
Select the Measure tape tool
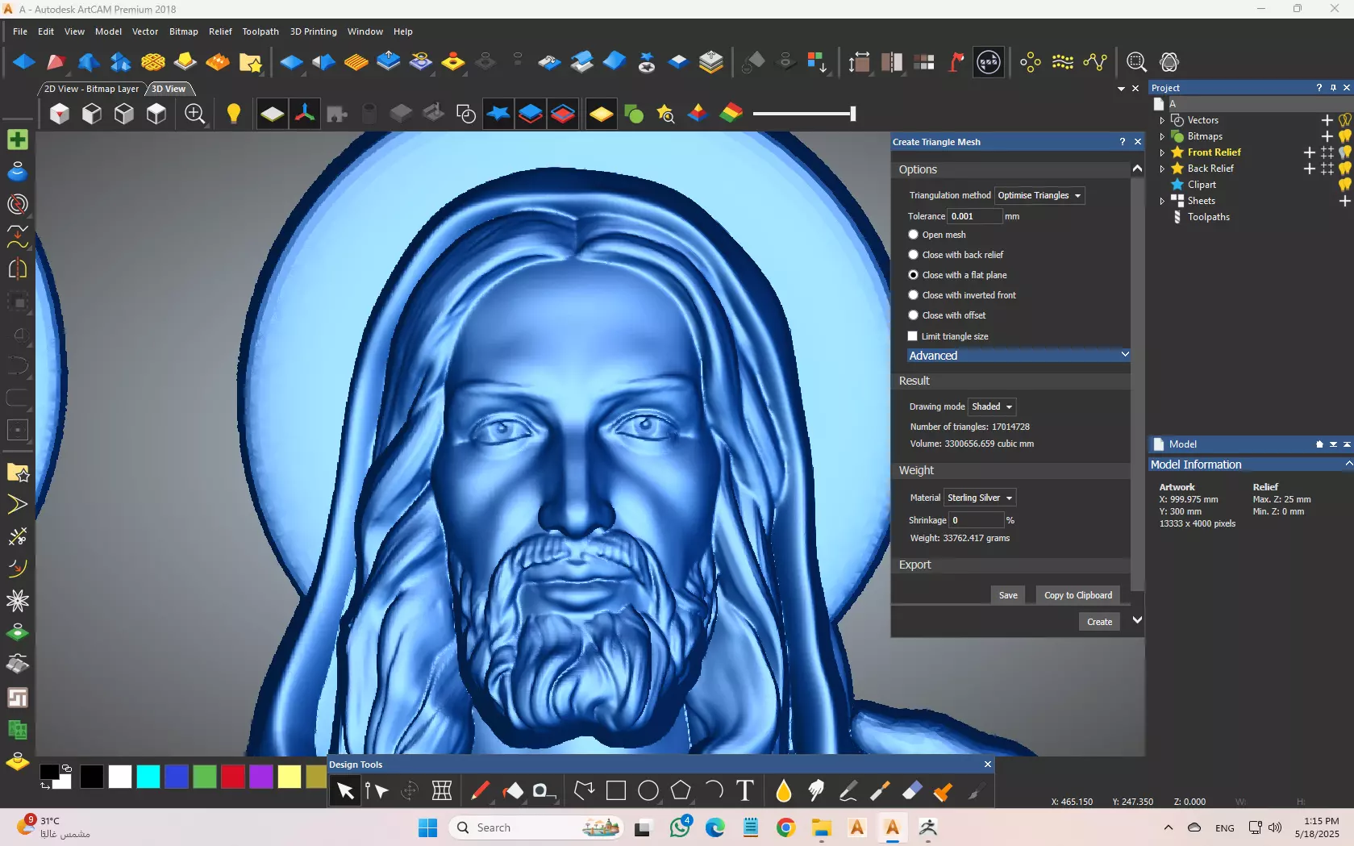544,791
